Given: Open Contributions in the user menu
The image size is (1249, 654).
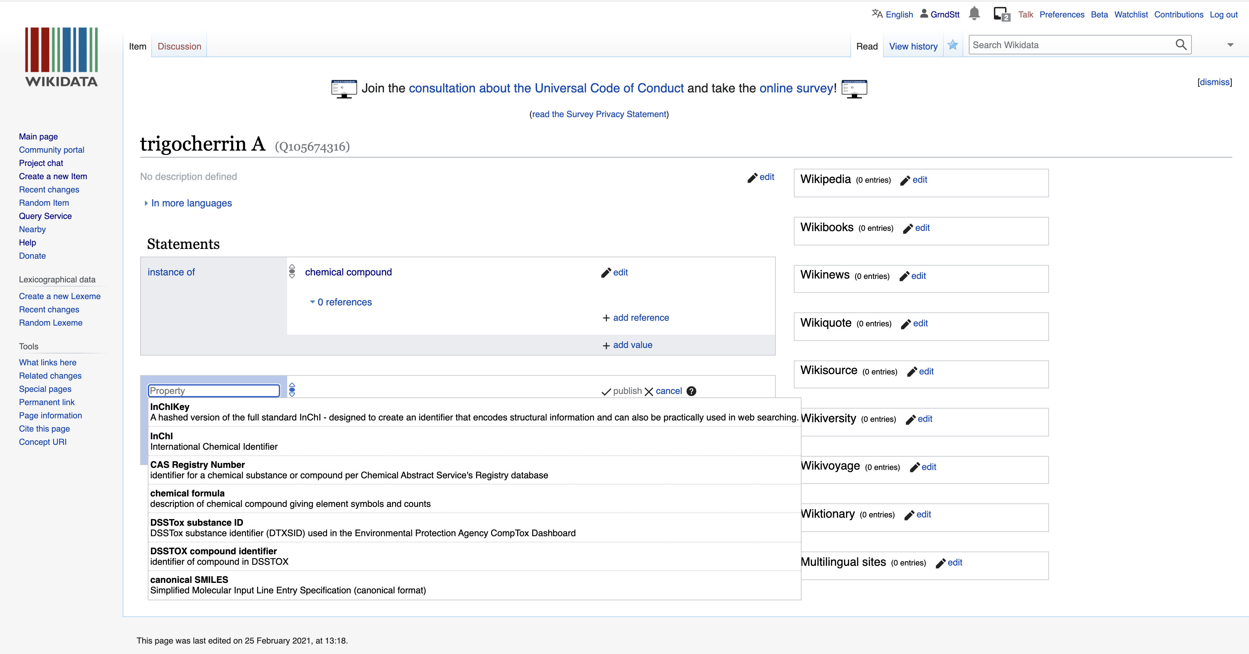Looking at the screenshot, I should coord(1179,15).
